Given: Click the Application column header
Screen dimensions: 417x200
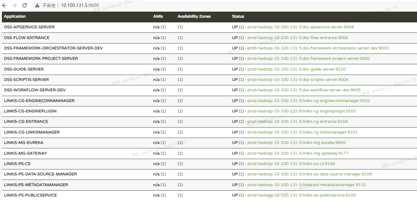Looking at the screenshot, I should [15, 16].
